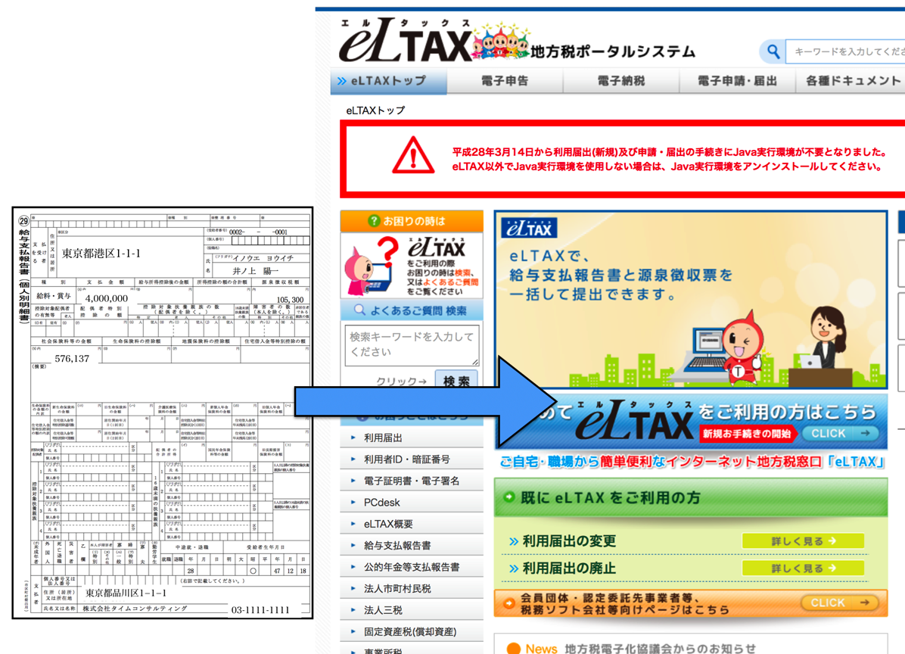
Task: Click the CLICK button on 会員団体 banner
Action: click(x=840, y=603)
